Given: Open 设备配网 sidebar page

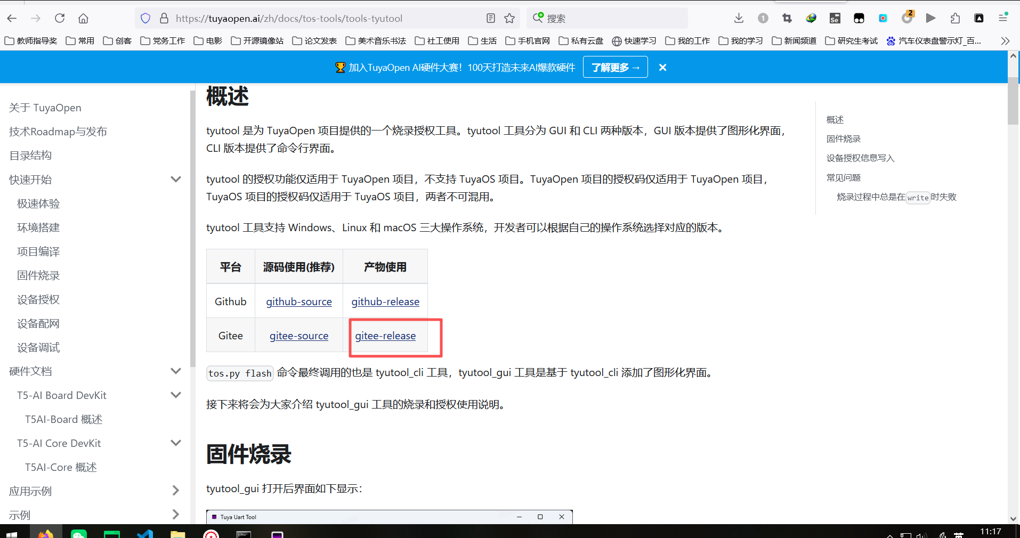Looking at the screenshot, I should coord(38,323).
